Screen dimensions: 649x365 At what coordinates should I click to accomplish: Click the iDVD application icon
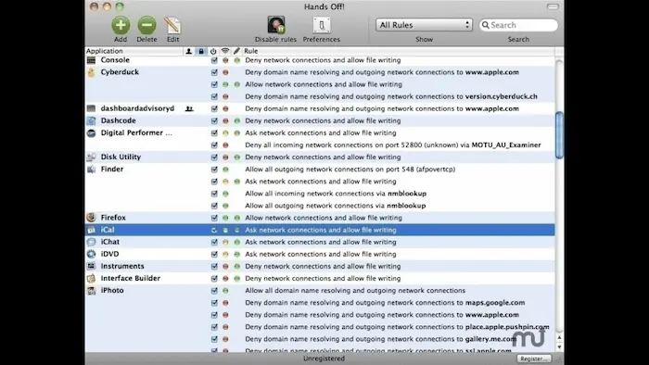(x=91, y=254)
